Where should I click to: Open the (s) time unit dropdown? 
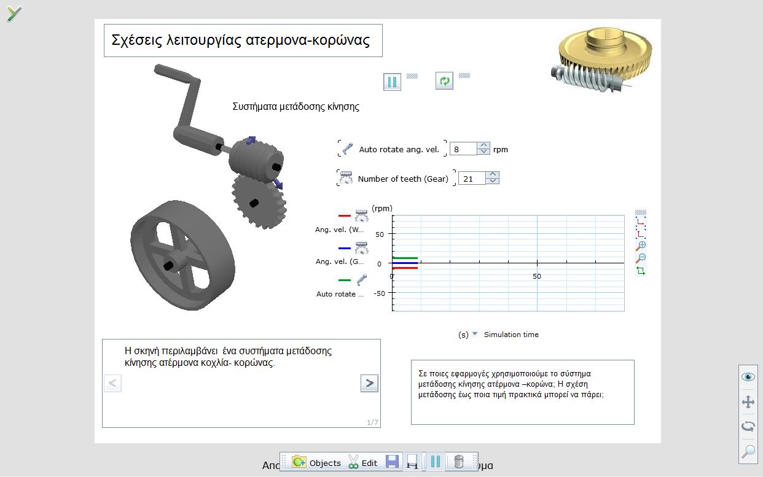point(474,334)
